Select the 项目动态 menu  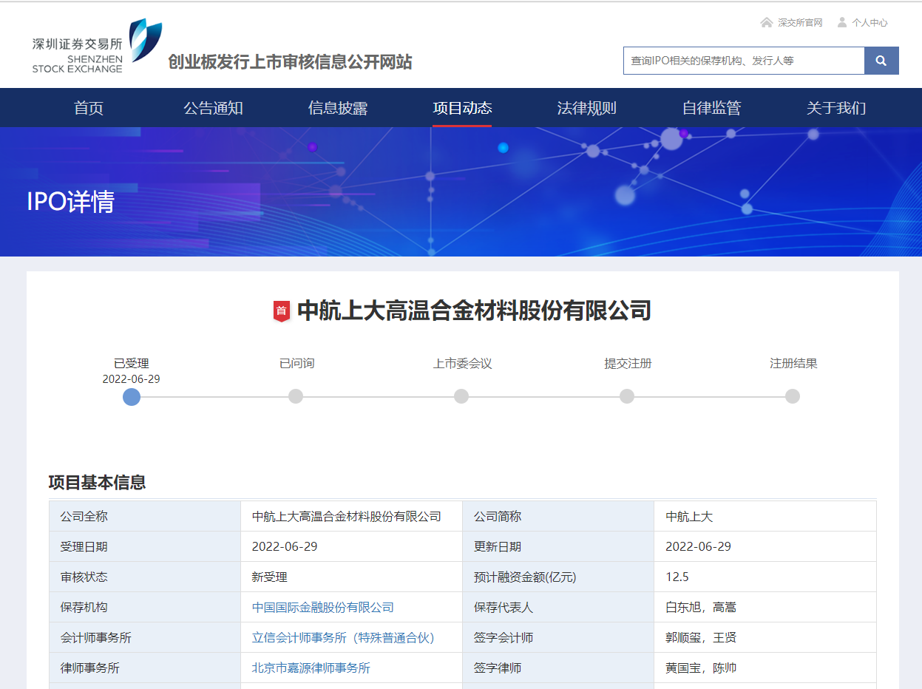[462, 108]
